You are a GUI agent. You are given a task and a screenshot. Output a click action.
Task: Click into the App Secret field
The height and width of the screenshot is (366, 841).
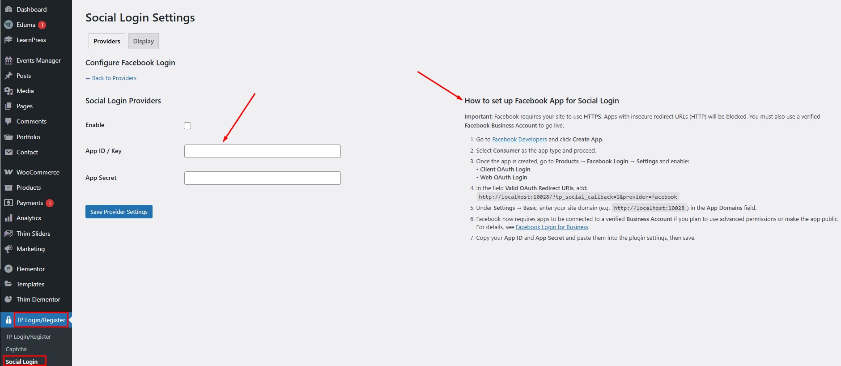[x=262, y=178]
